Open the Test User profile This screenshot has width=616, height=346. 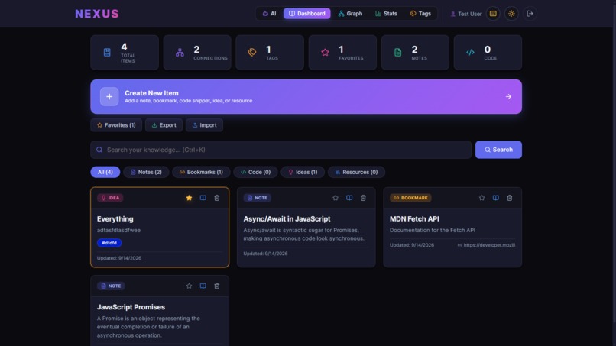[465, 14]
